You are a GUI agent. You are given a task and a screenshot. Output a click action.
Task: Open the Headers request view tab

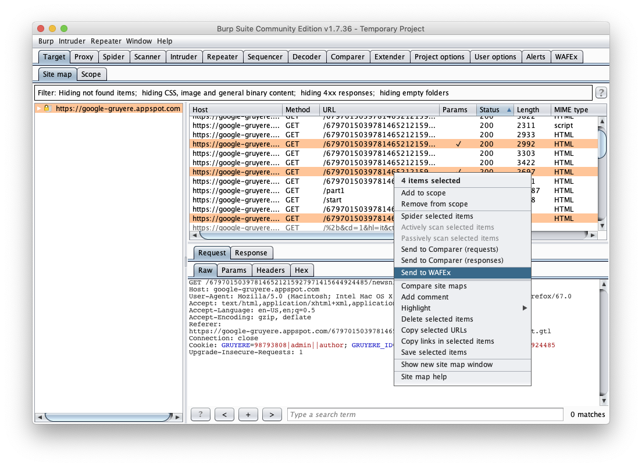point(270,270)
